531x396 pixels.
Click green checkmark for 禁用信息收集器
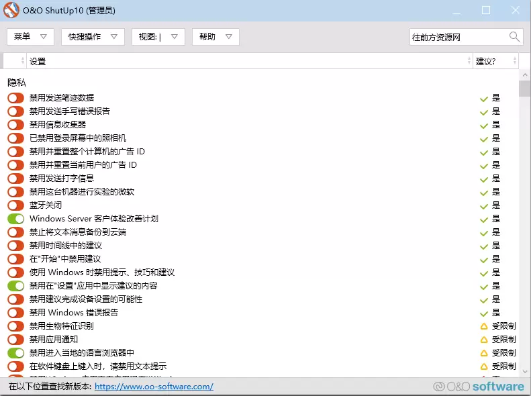coord(484,126)
